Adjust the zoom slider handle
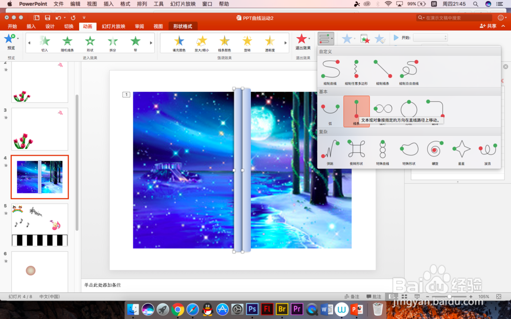The image size is (511, 319). 449,297
